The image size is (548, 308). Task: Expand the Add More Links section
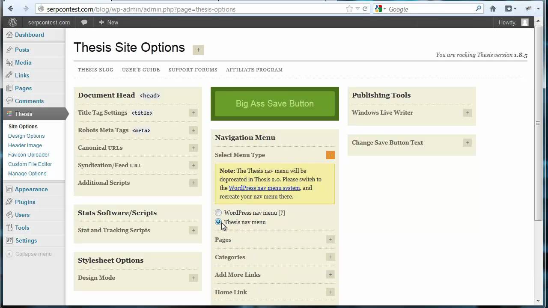tap(330, 275)
